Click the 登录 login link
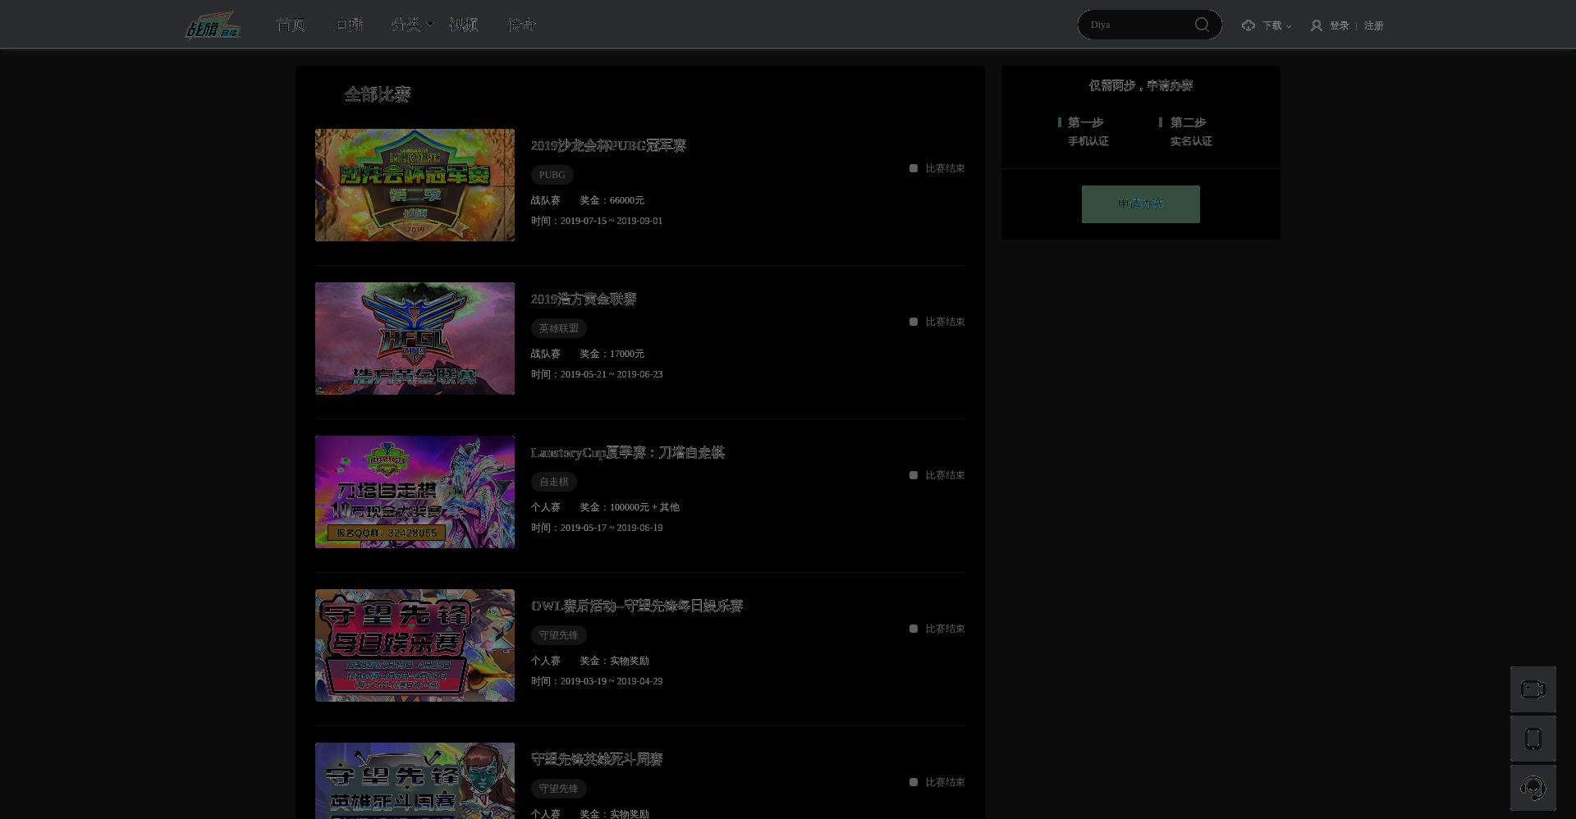 (1340, 25)
